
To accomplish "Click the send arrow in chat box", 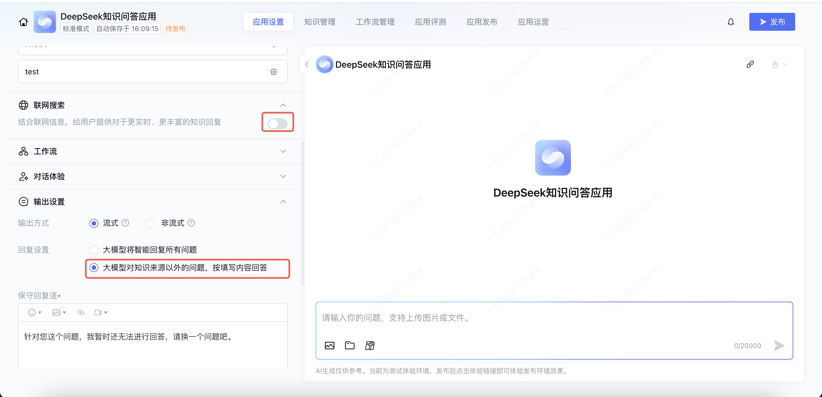I will [779, 345].
